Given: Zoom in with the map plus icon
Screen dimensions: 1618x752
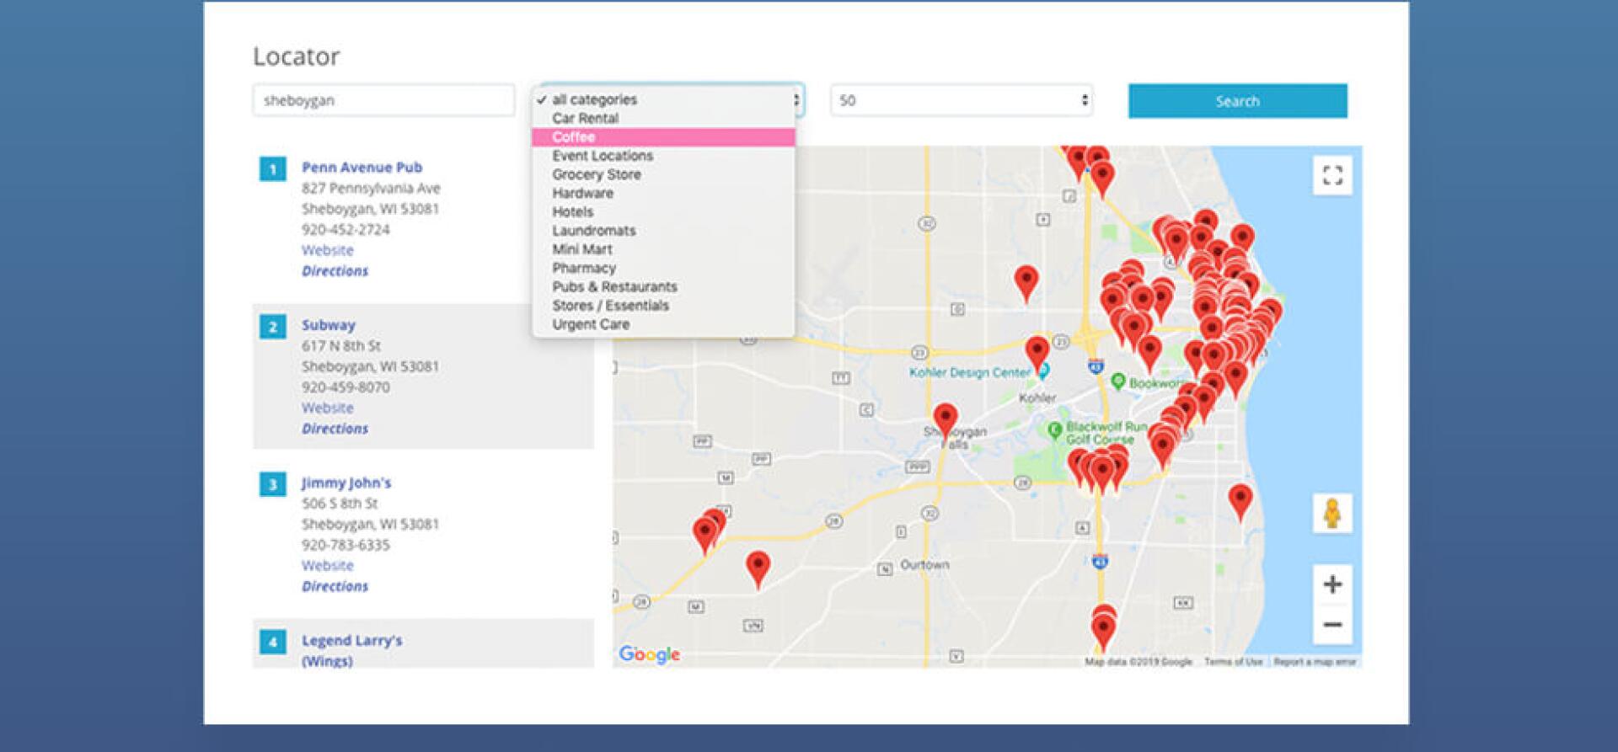Looking at the screenshot, I should [1332, 584].
